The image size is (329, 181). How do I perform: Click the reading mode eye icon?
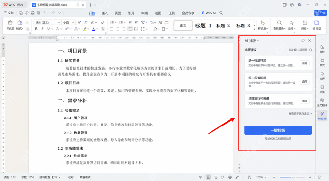pos(200,177)
